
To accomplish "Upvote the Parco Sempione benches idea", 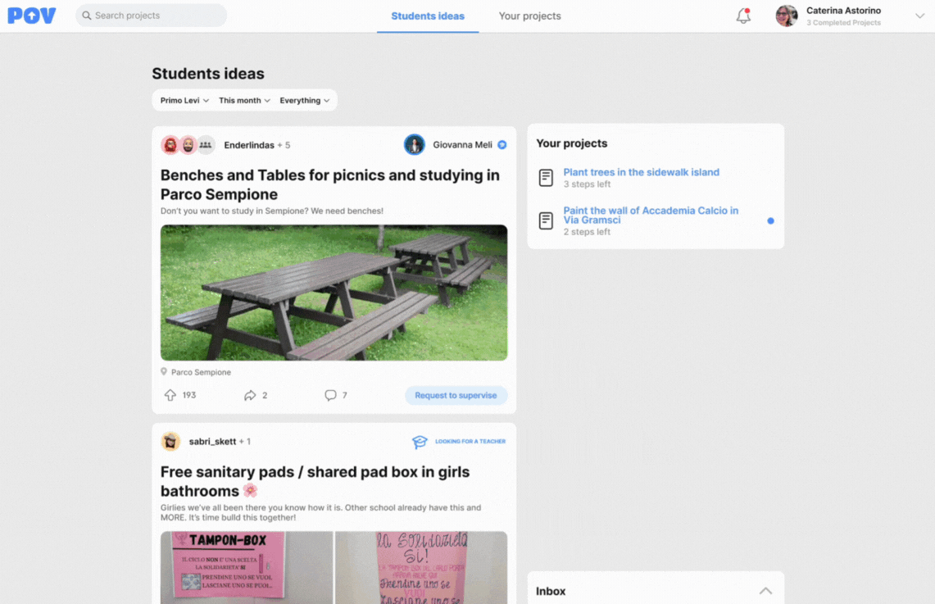I will click(x=170, y=395).
